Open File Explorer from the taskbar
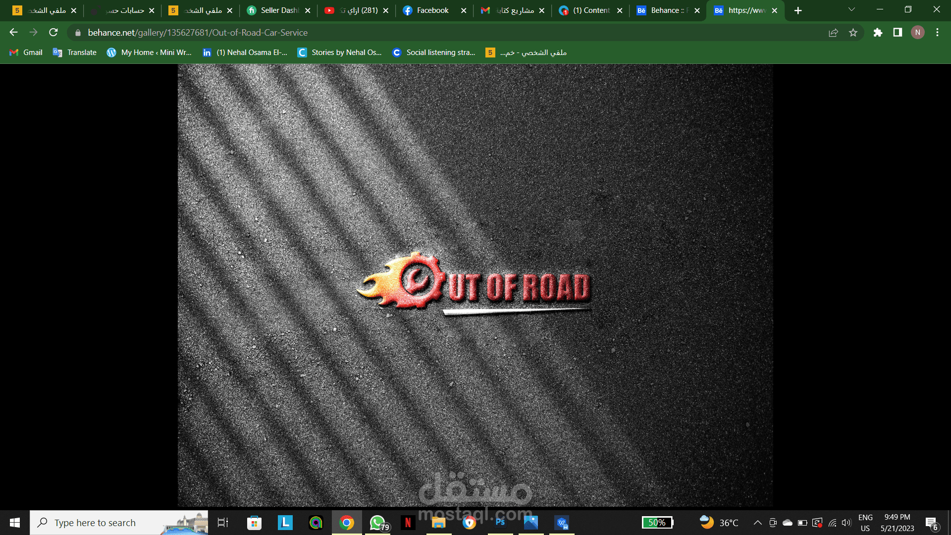The width and height of the screenshot is (951, 535). point(439,523)
